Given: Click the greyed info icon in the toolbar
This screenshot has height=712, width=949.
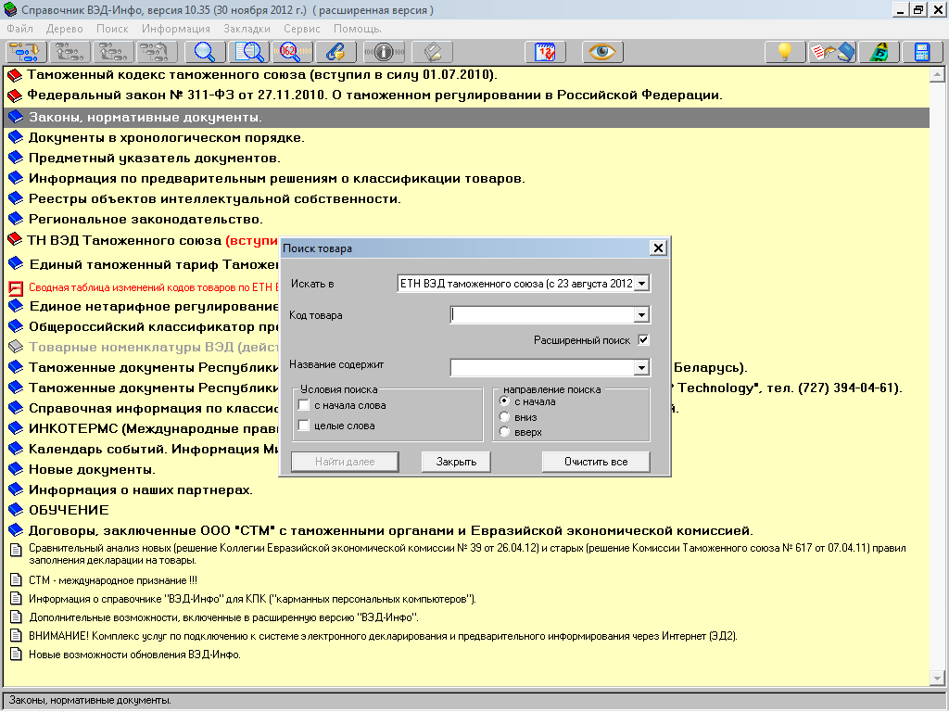Looking at the screenshot, I should [384, 52].
